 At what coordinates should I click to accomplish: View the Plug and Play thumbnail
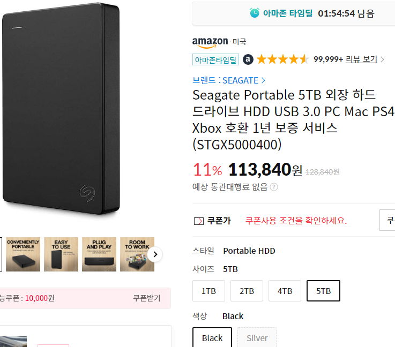pos(99,254)
